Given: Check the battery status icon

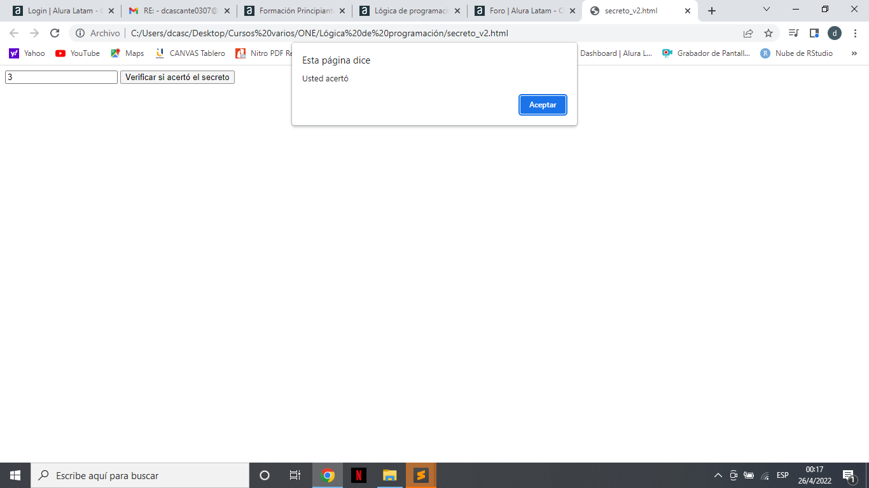Looking at the screenshot, I should pyautogui.click(x=749, y=475).
